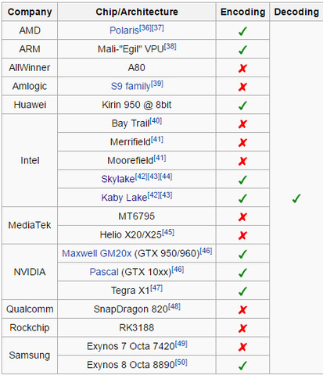The height and width of the screenshot is (375, 323).
Task: Open citation [43] in the Kaby Lake row
Action: point(166,195)
